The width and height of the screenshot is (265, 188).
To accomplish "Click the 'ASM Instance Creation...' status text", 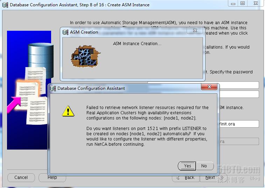I will (137, 44).
